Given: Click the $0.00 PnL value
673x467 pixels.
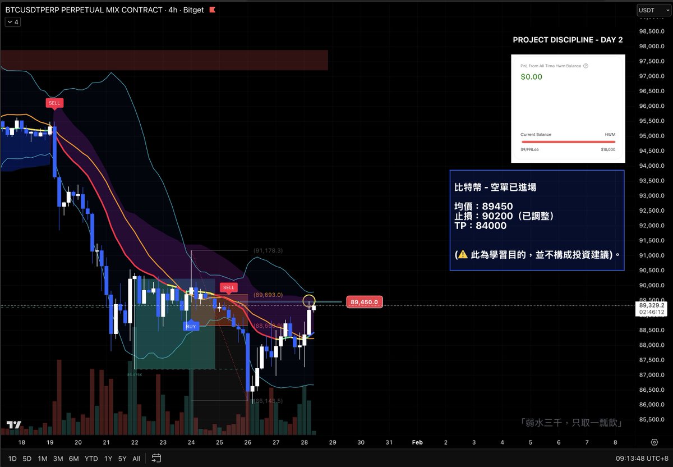Looking at the screenshot, I should pyautogui.click(x=531, y=77).
